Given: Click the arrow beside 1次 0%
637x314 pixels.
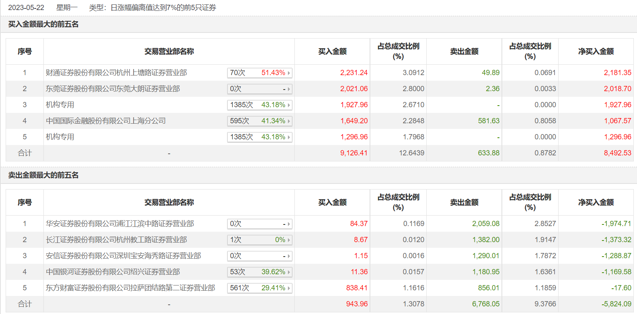Looking at the screenshot, I should [x=289, y=240].
